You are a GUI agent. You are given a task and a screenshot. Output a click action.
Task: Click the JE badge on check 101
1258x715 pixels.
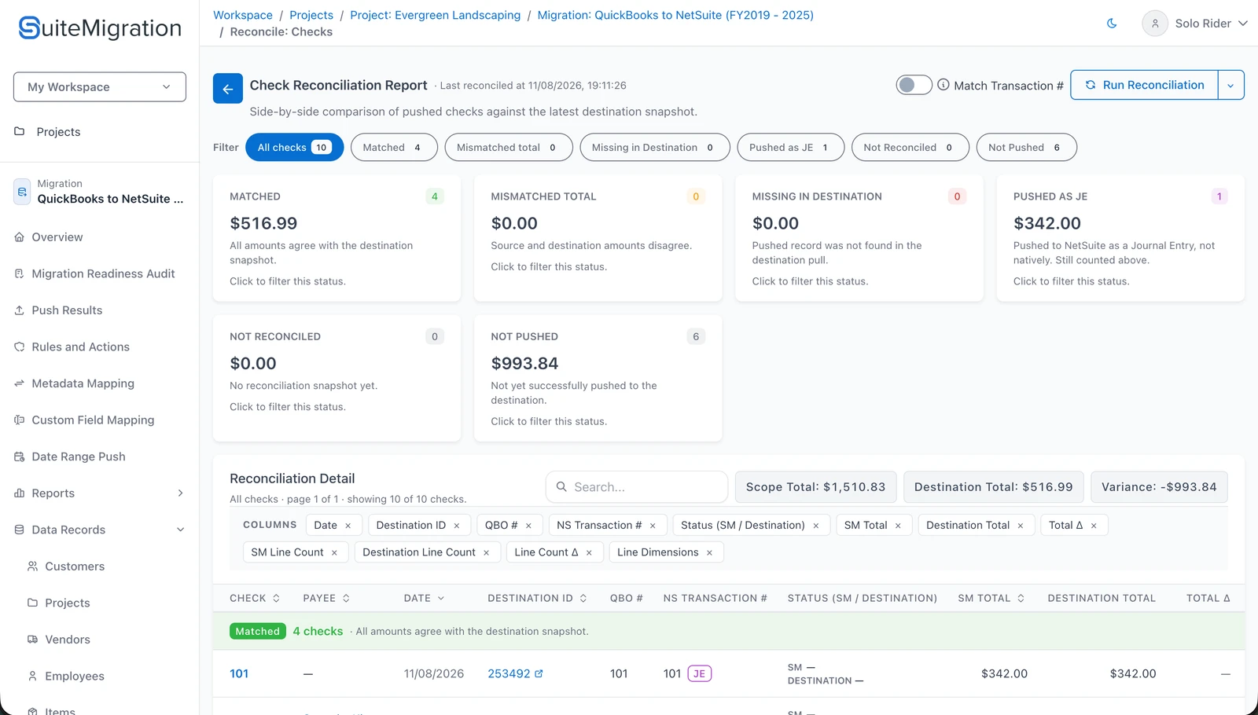tap(699, 673)
